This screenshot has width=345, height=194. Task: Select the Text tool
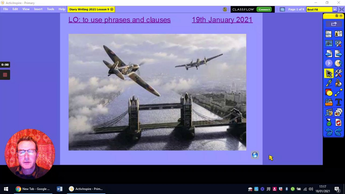coord(338,103)
